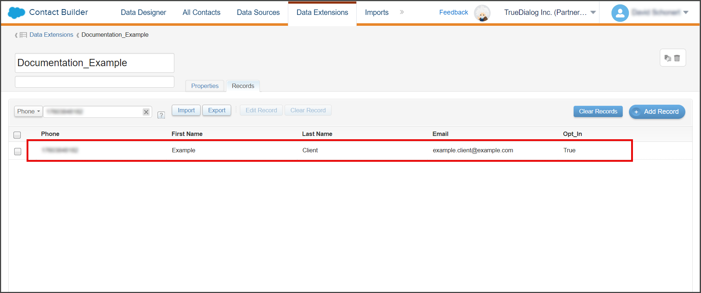Switch to the Properties tab

(x=205, y=86)
